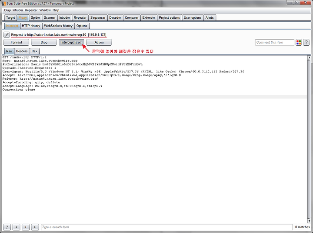Click the 0 matches label
The height and width of the screenshot is (233, 313).
tap(303, 227)
